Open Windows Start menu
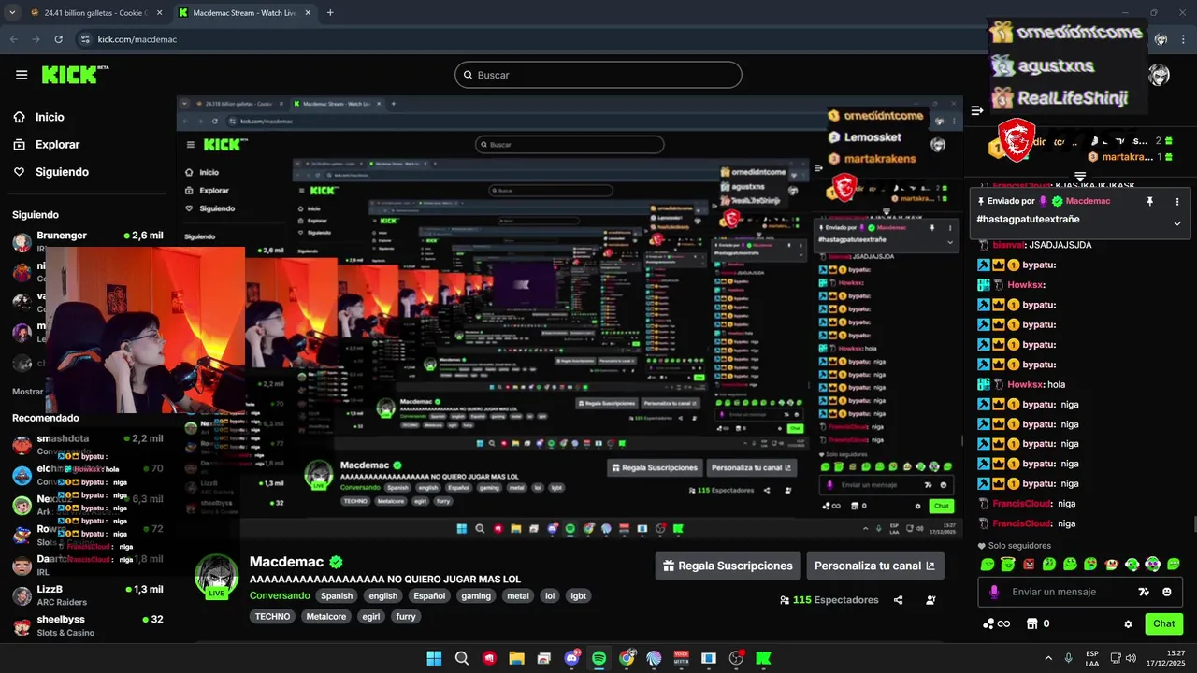This screenshot has width=1197, height=673. (434, 658)
